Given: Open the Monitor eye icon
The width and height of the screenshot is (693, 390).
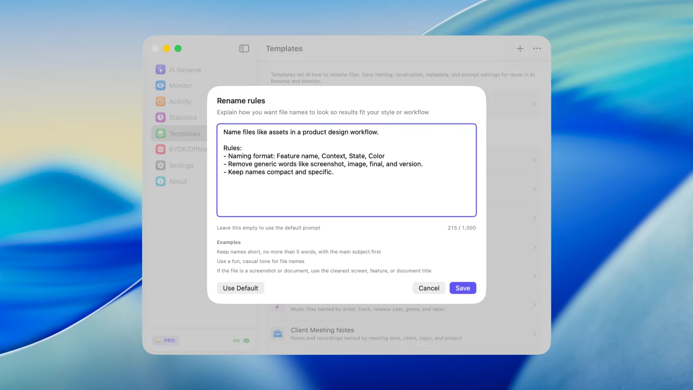Looking at the screenshot, I should (161, 86).
